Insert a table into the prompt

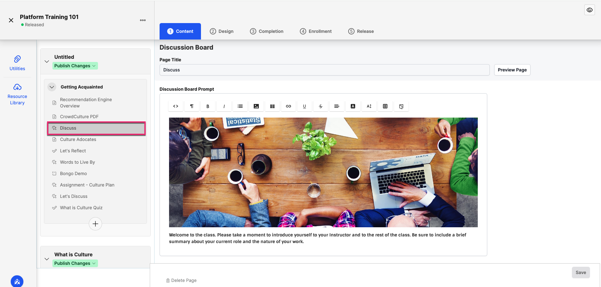pyautogui.click(x=272, y=106)
